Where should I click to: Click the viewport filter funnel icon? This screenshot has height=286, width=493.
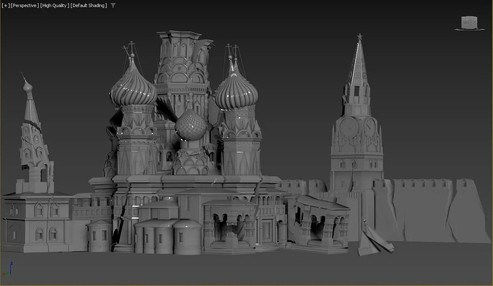coord(113,5)
